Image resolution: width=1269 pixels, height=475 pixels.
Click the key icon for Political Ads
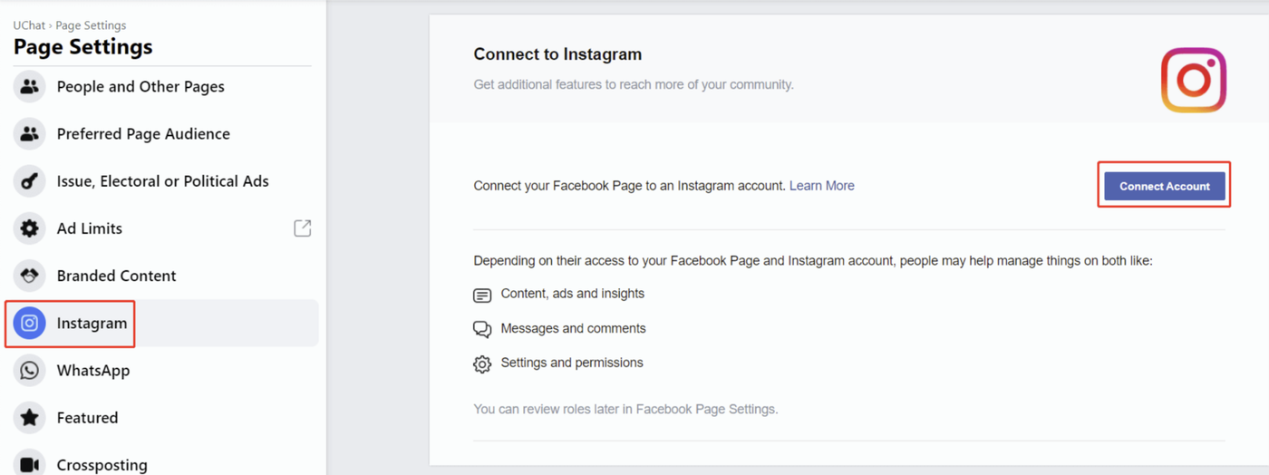pyautogui.click(x=30, y=181)
